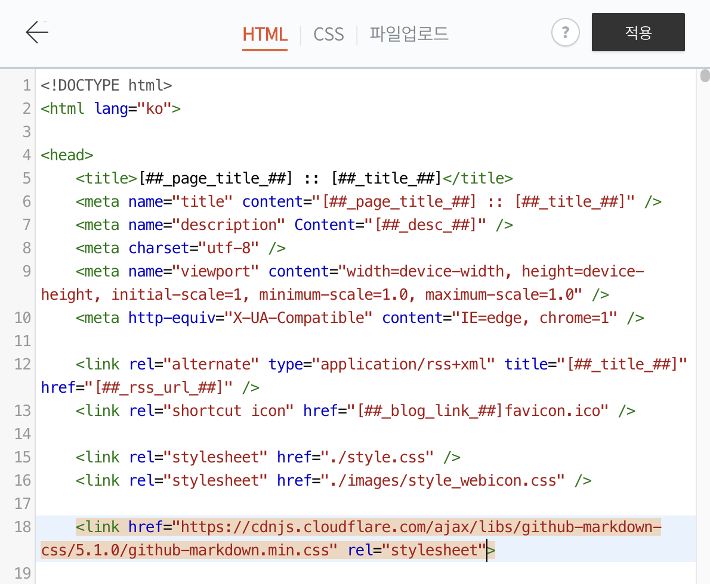Open the 파일업로드 tab

[409, 34]
